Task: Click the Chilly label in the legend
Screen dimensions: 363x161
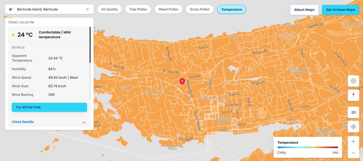Action: click(282, 153)
